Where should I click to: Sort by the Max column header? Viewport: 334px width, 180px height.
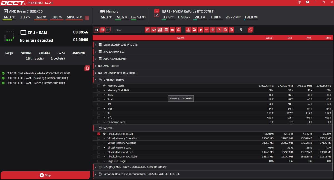[328, 38]
